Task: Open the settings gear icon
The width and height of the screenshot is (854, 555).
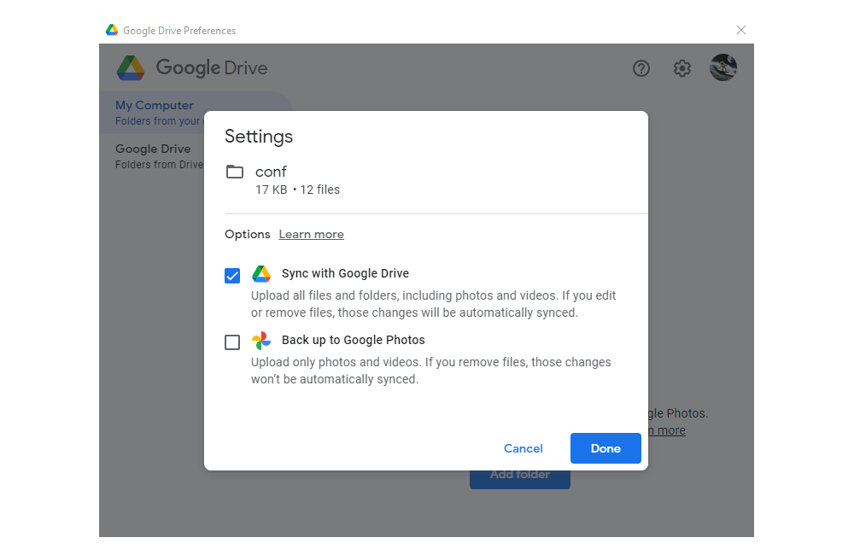Action: pyautogui.click(x=681, y=68)
